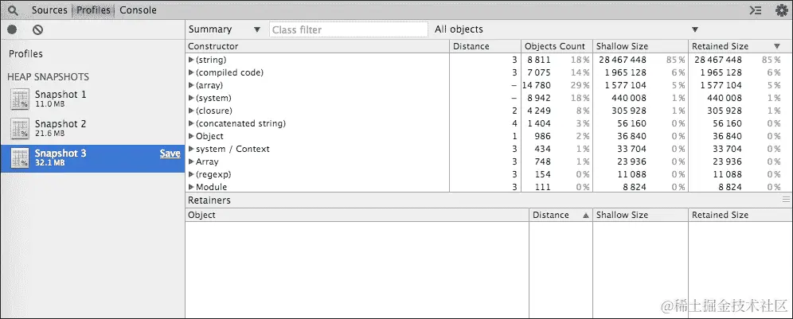
Task: Click the 29% objects count percentage
Action: pyautogui.click(x=580, y=85)
